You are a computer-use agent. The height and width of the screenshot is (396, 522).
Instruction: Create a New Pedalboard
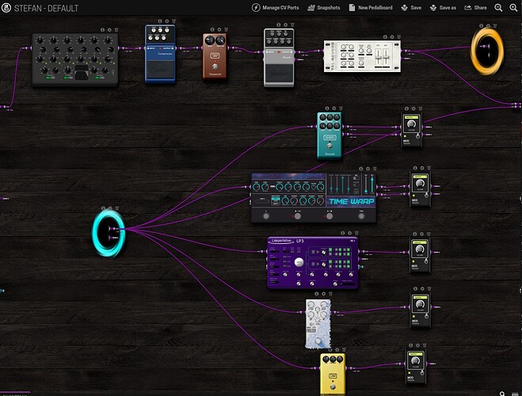(x=373, y=7)
